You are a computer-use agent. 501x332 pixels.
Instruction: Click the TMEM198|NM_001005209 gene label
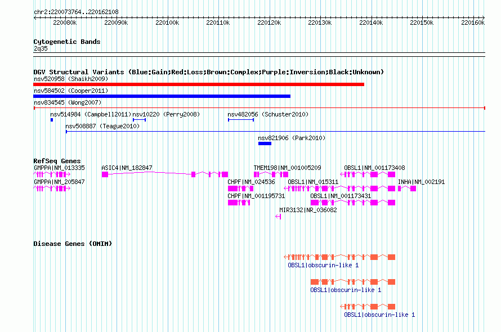point(287,168)
